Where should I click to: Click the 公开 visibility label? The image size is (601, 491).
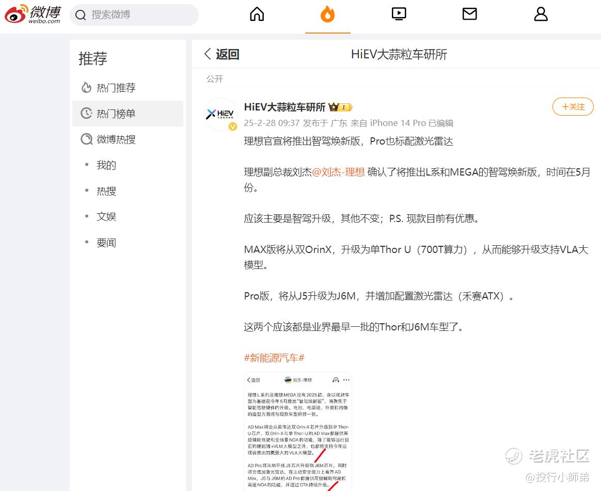(x=215, y=79)
